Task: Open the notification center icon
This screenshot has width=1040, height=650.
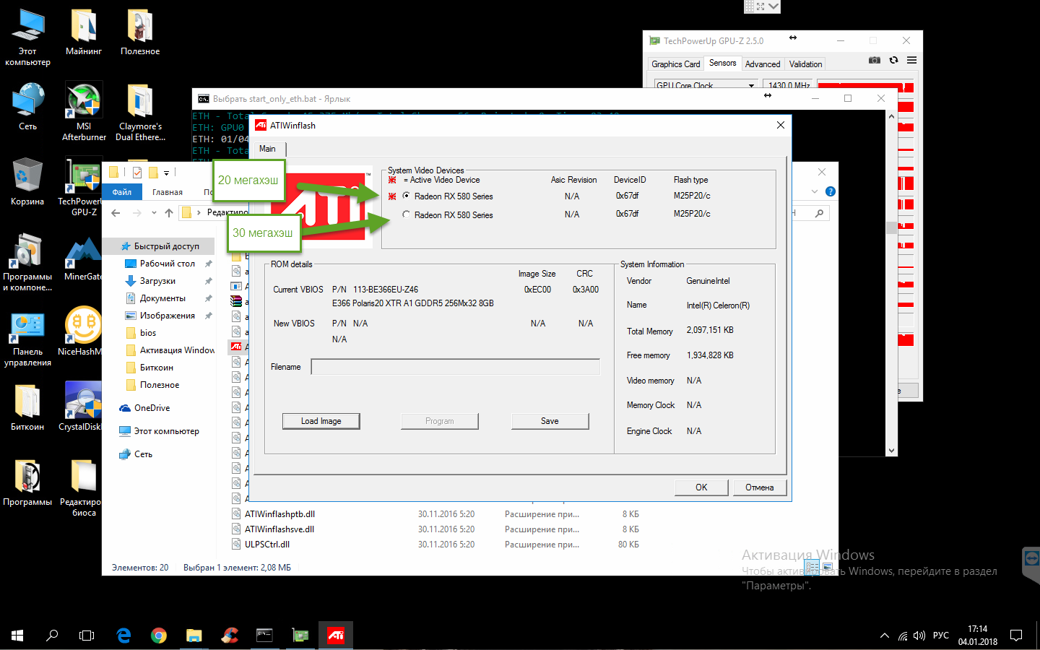Action: coord(1016,636)
